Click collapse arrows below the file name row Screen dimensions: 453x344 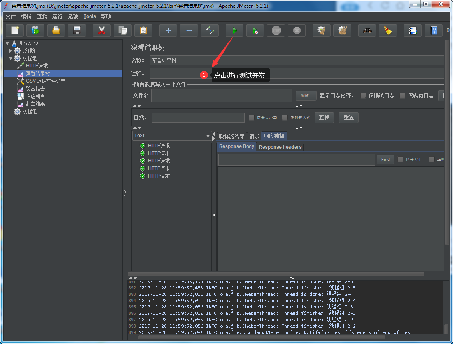coord(137,106)
